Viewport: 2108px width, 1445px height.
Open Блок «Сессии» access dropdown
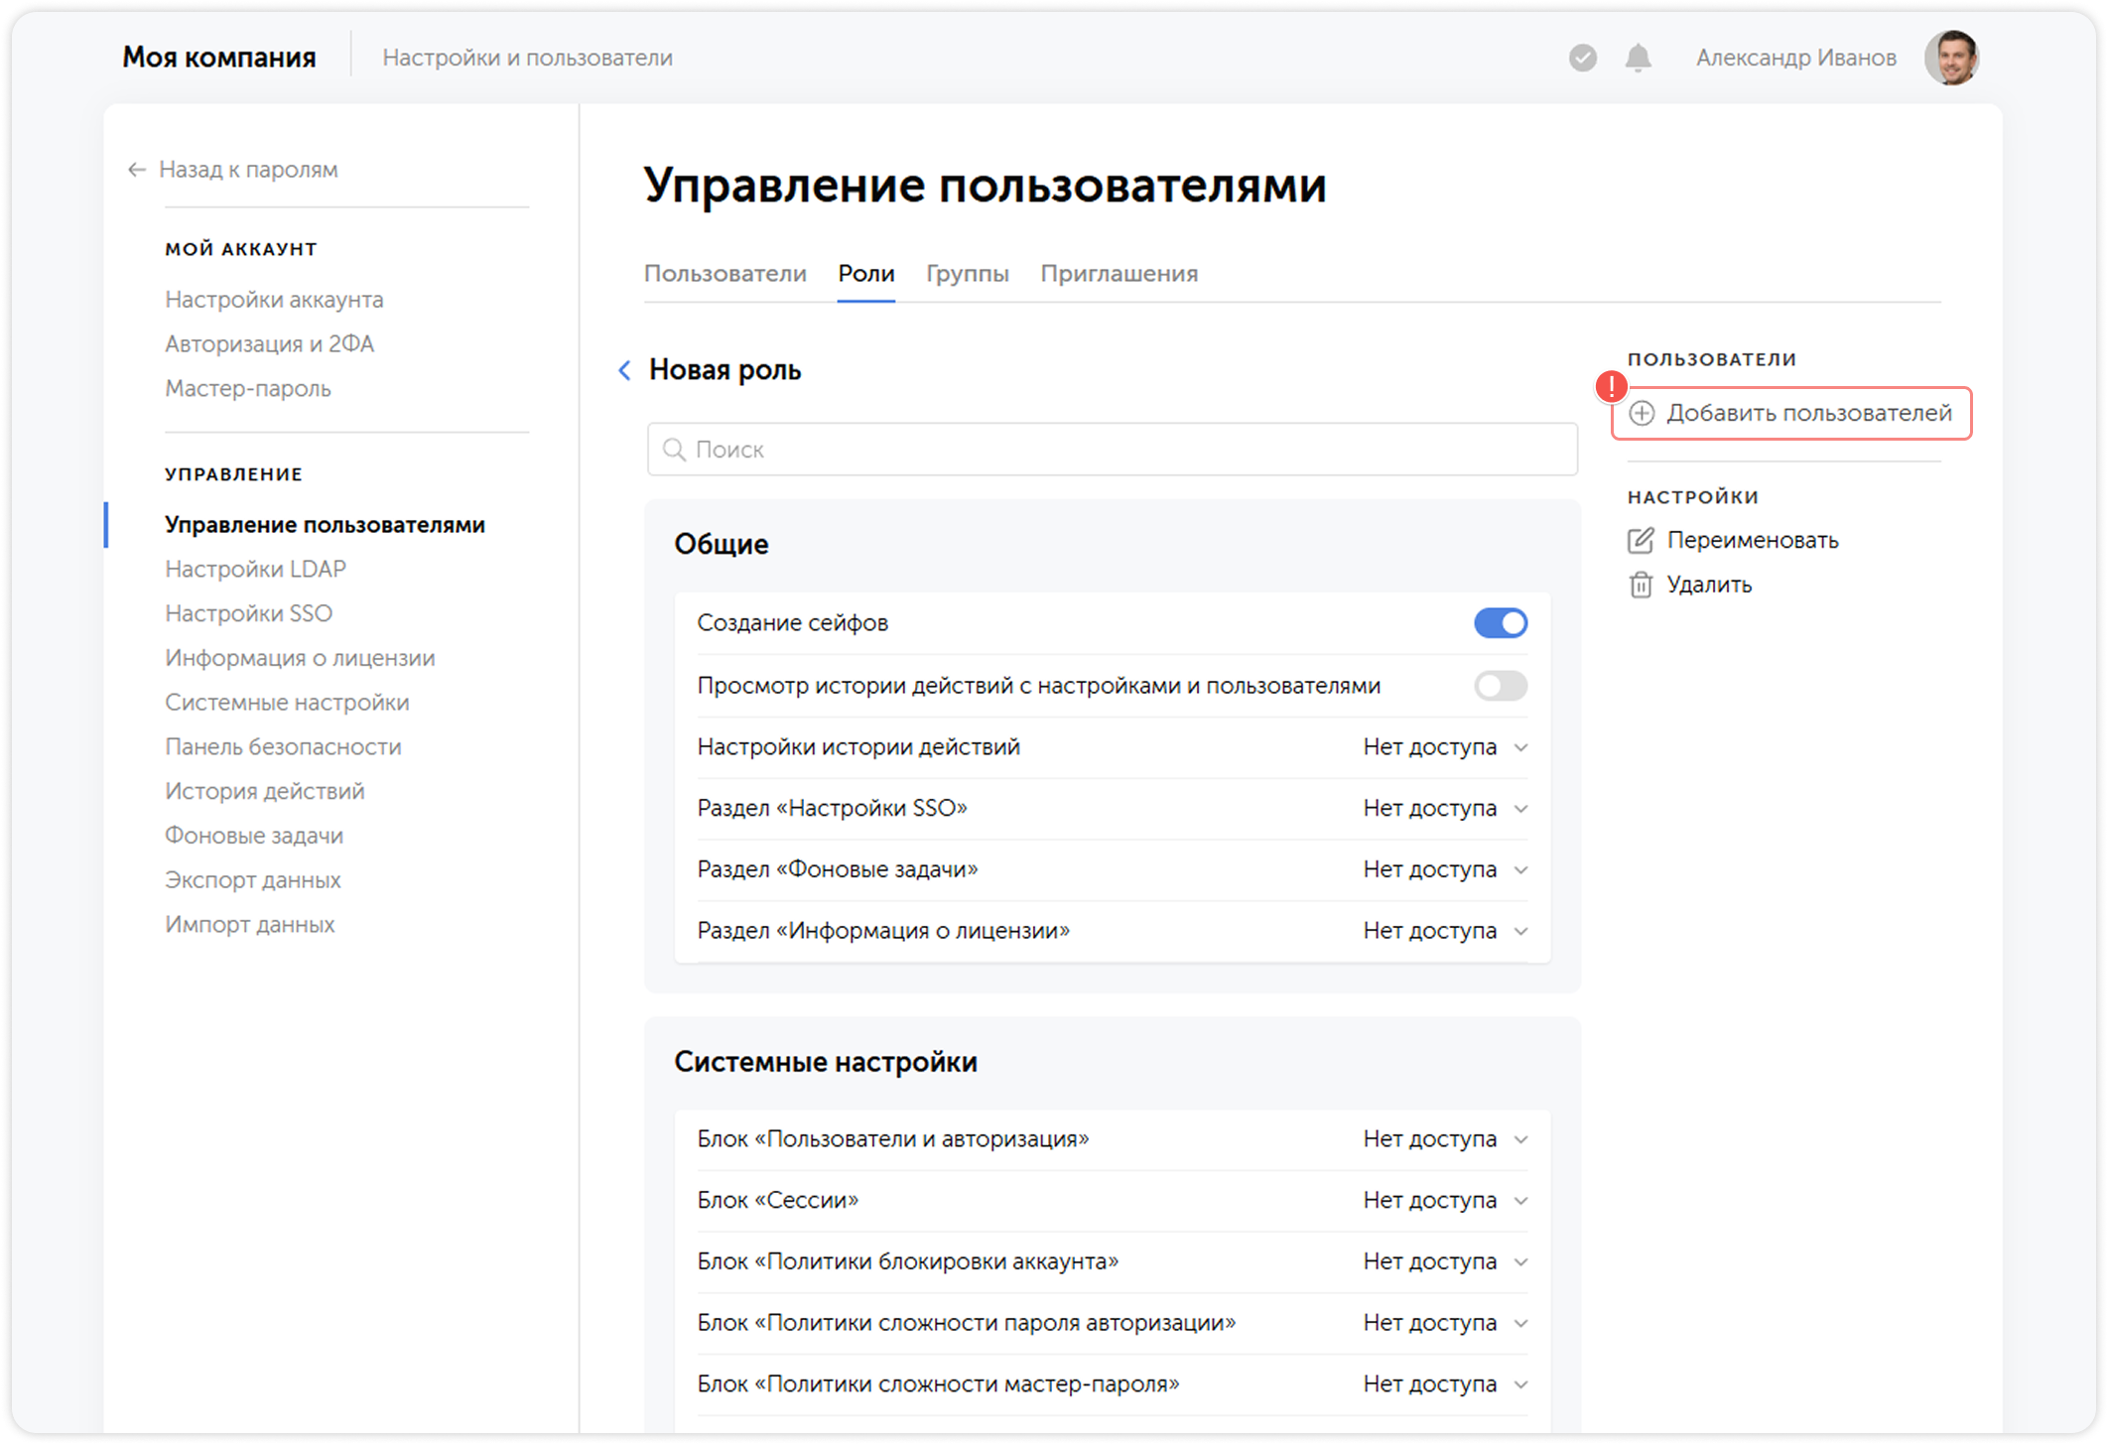tap(1445, 1201)
